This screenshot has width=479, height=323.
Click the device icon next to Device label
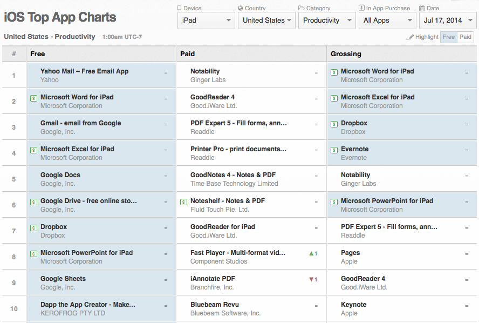click(x=180, y=8)
